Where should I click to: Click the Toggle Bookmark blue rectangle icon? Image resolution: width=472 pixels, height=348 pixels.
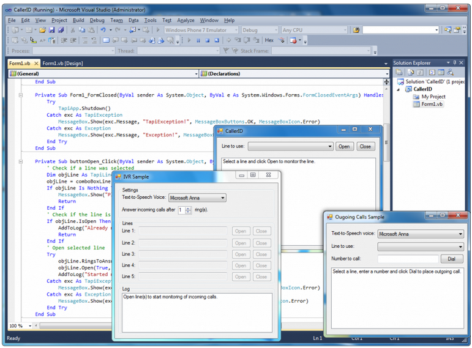point(106,40)
